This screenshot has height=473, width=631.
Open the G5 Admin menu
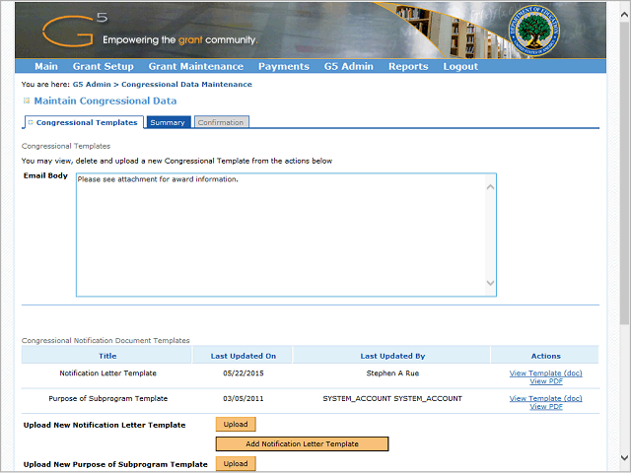tap(349, 66)
